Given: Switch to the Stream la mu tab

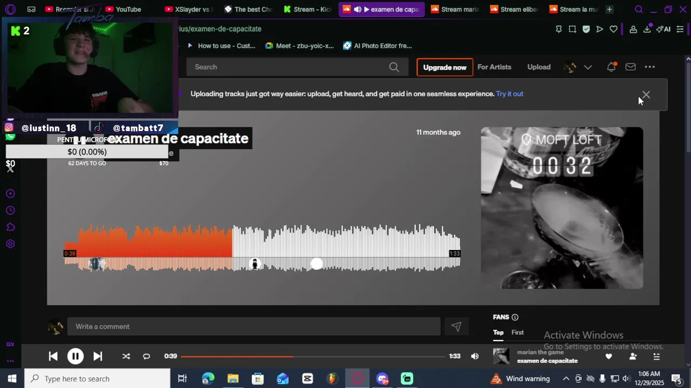Looking at the screenshot, I should tap(573, 9).
